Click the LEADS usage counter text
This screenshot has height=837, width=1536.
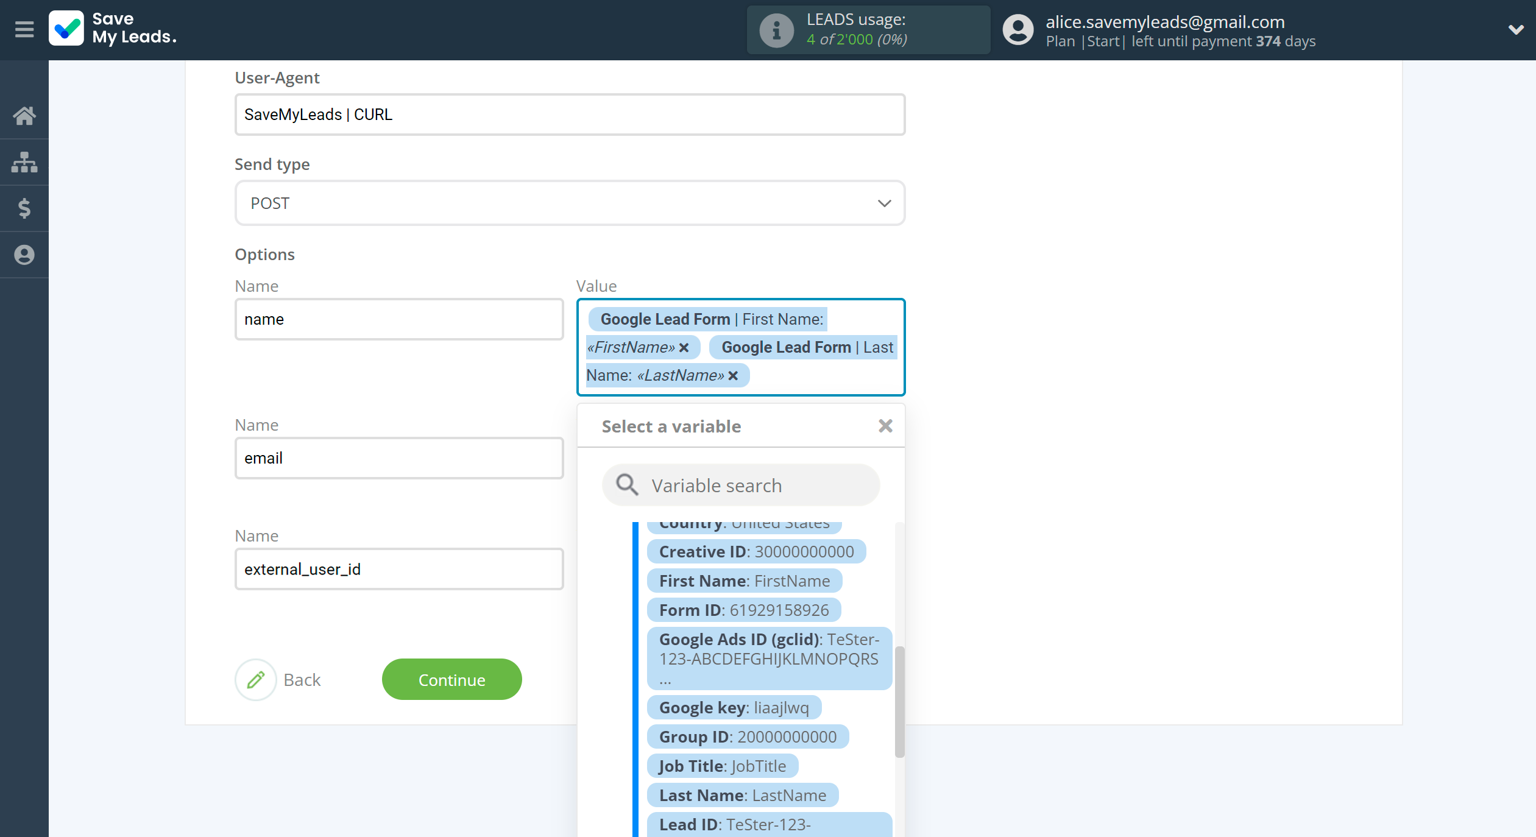(x=857, y=39)
